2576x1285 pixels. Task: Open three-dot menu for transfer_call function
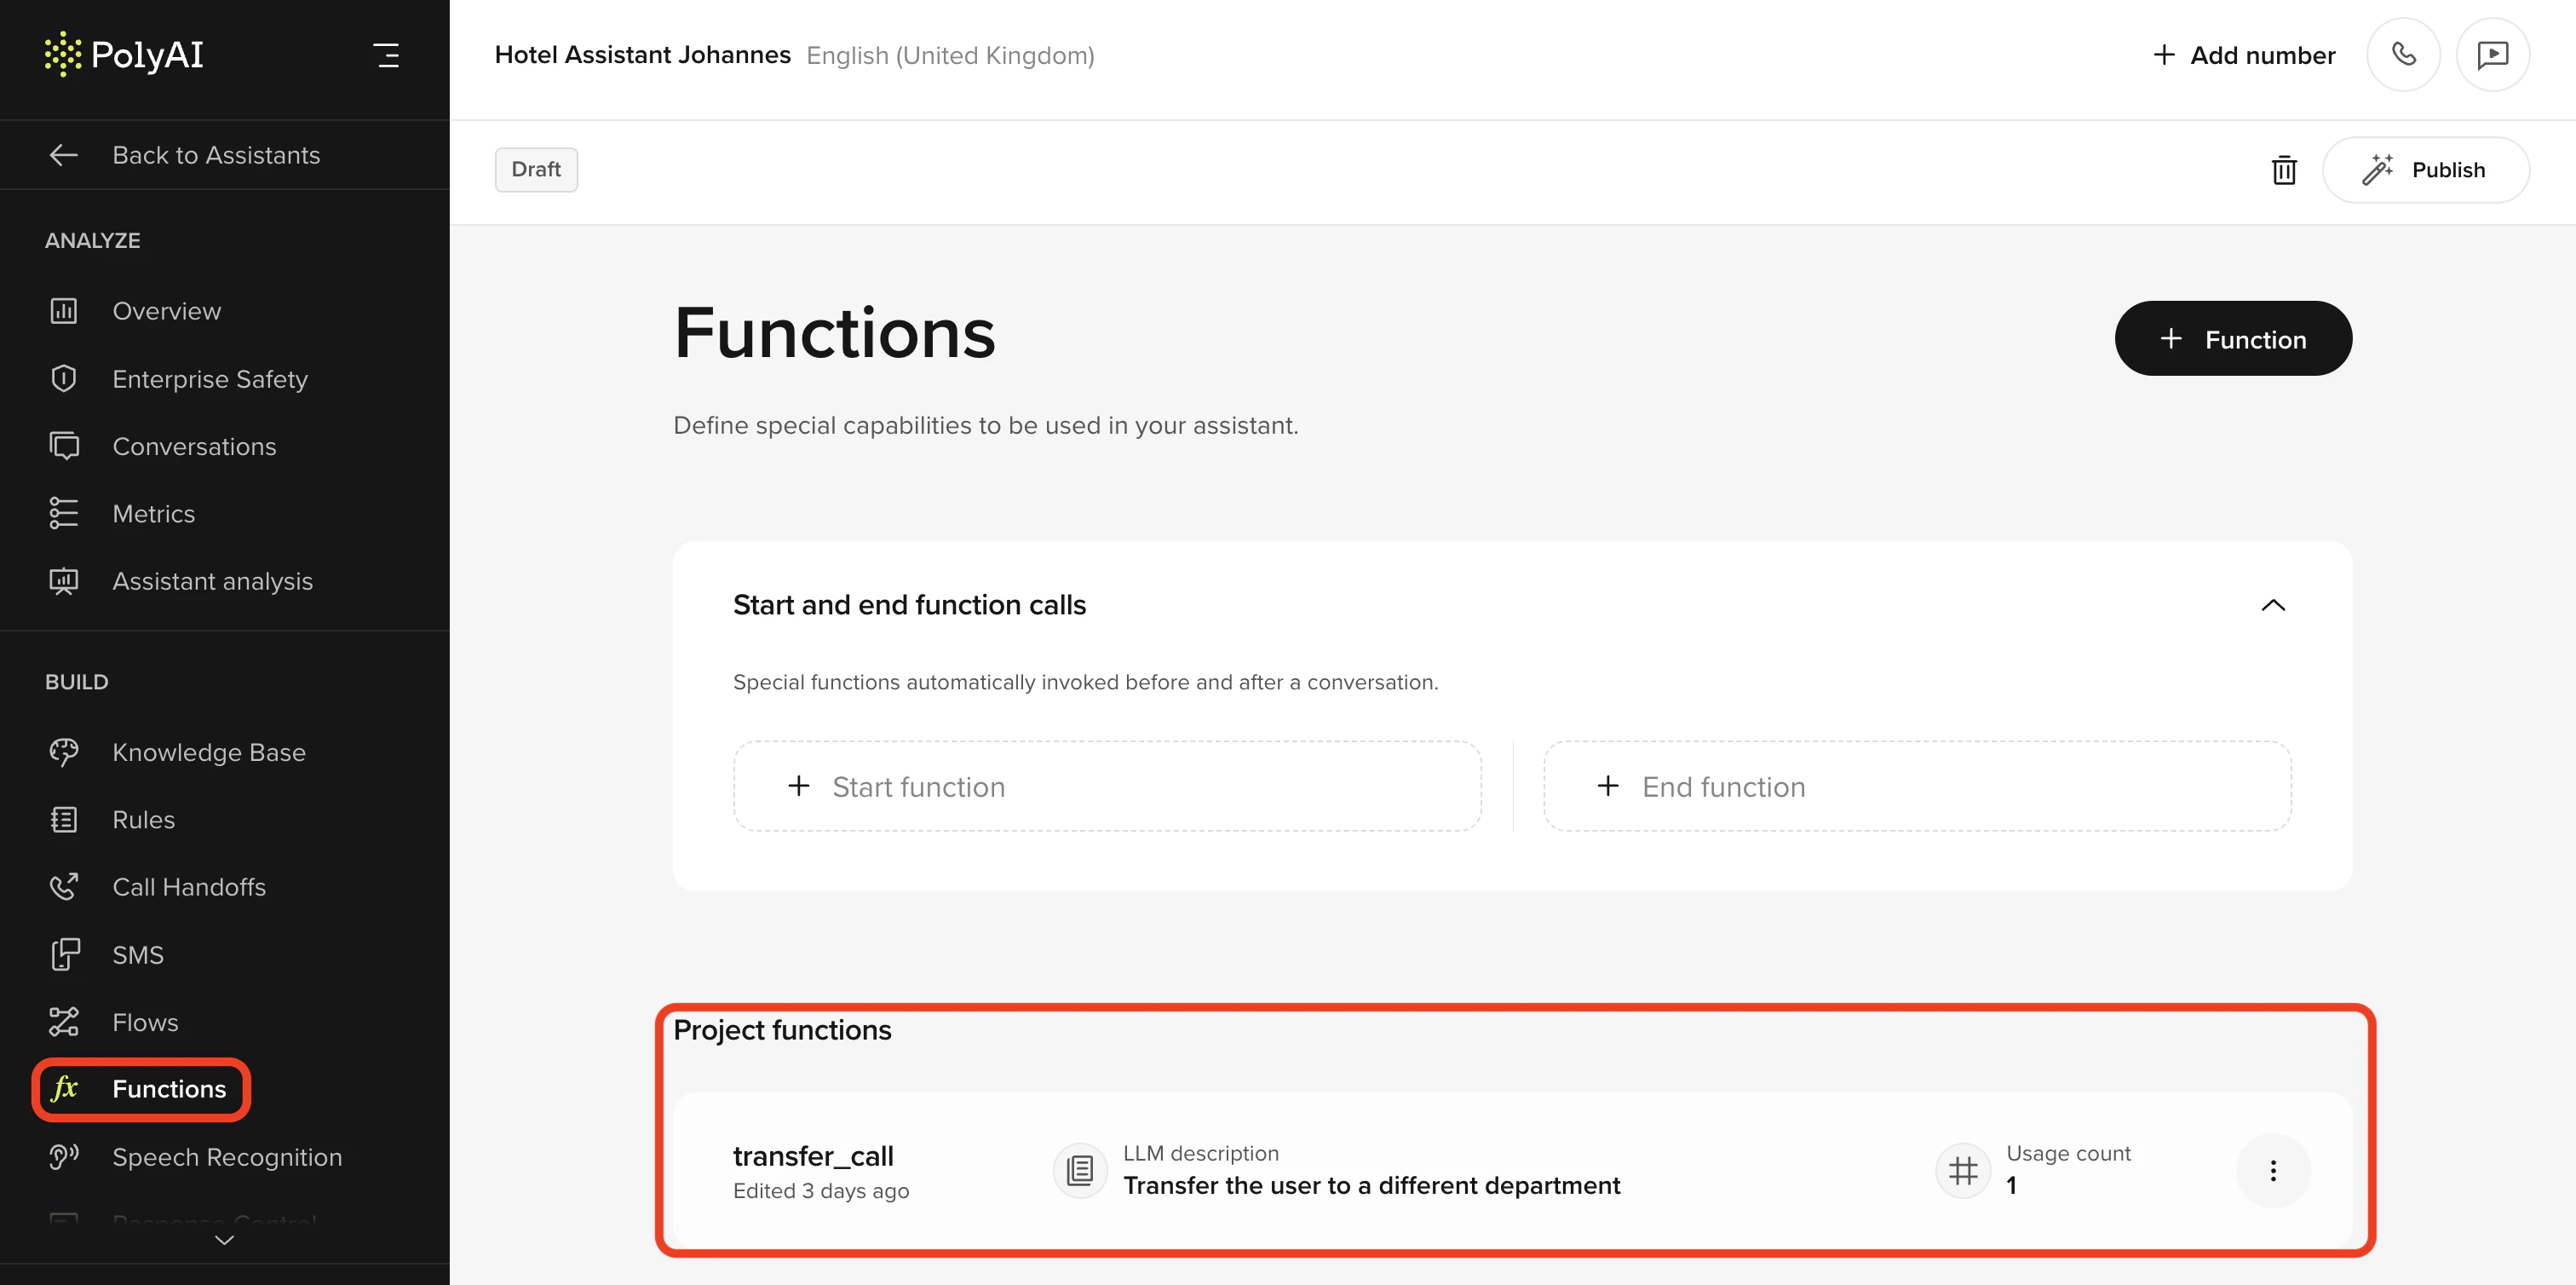[x=2272, y=1170]
